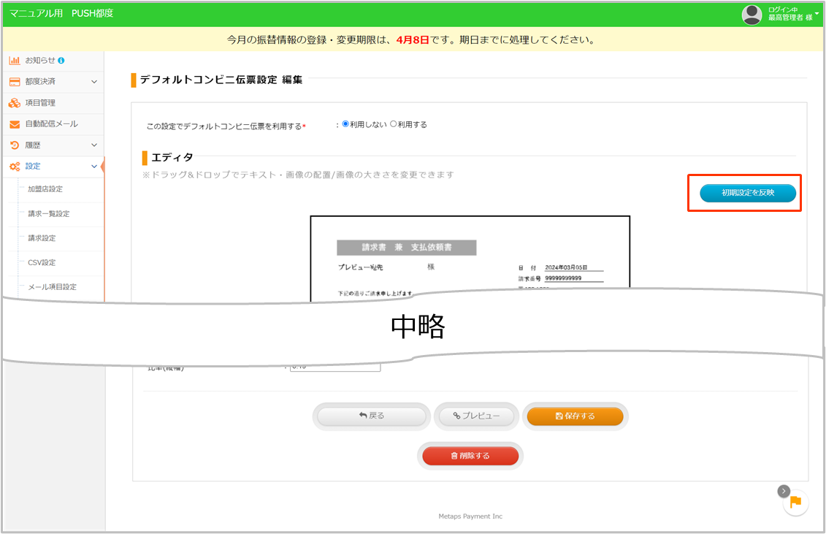This screenshot has width=826, height=534.
Task: Click the orange flag icon
Action: 795,502
